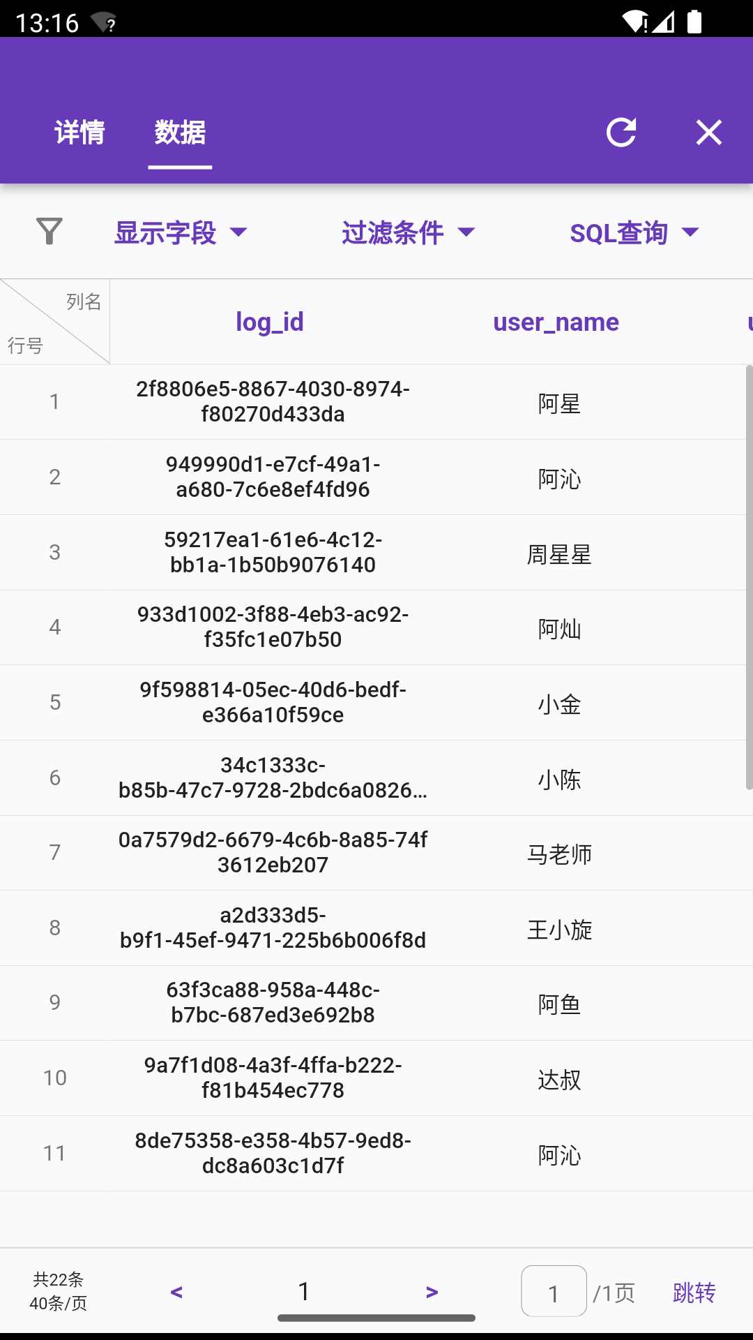Image resolution: width=753 pixels, height=1340 pixels.
Task: Go to next page arrow
Action: (432, 1292)
